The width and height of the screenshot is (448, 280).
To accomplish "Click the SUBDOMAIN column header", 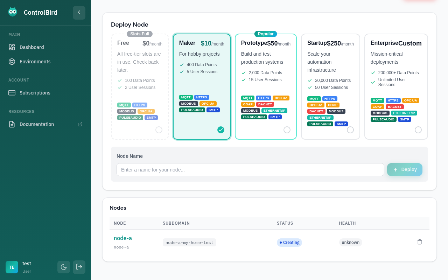I will (176, 223).
